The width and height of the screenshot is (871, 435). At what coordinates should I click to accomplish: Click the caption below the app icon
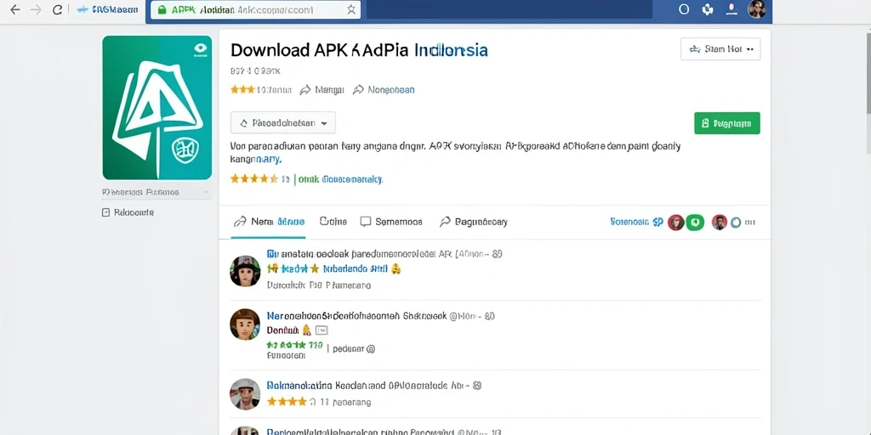pos(140,192)
